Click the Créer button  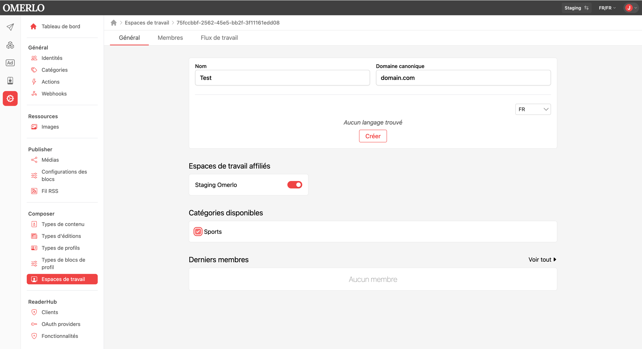(373, 136)
